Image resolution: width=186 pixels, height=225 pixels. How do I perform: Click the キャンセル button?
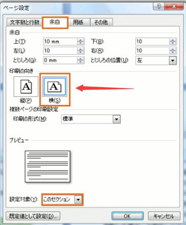[x=164, y=216]
